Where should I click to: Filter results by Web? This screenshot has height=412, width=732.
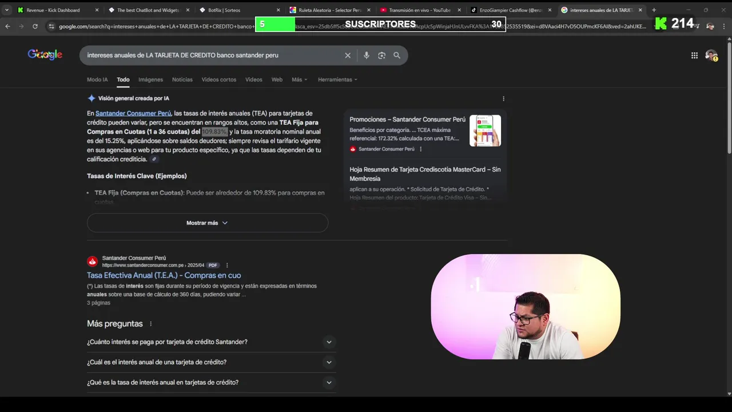point(277,80)
